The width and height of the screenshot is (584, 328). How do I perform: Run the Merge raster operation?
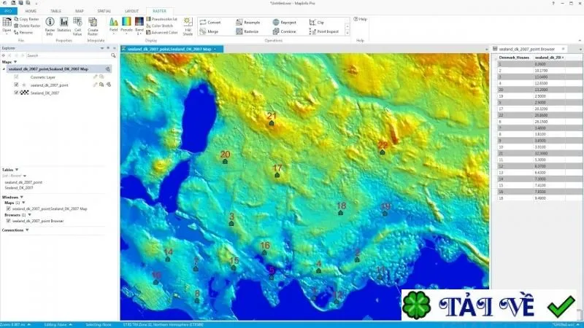pos(209,31)
